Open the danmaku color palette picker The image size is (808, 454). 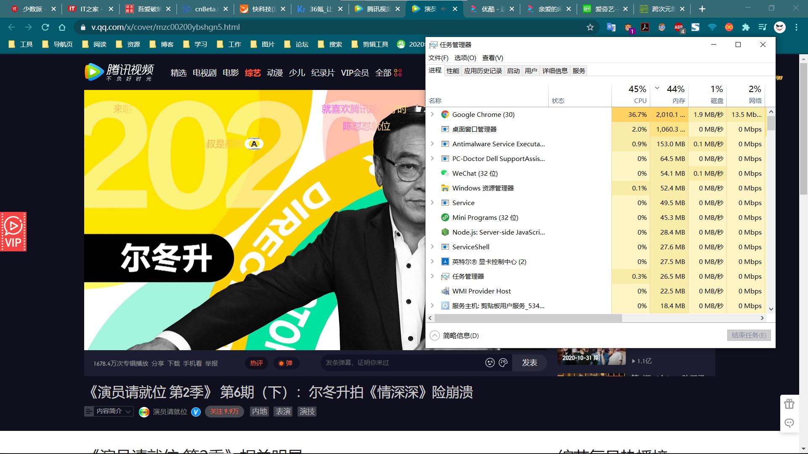click(503, 362)
